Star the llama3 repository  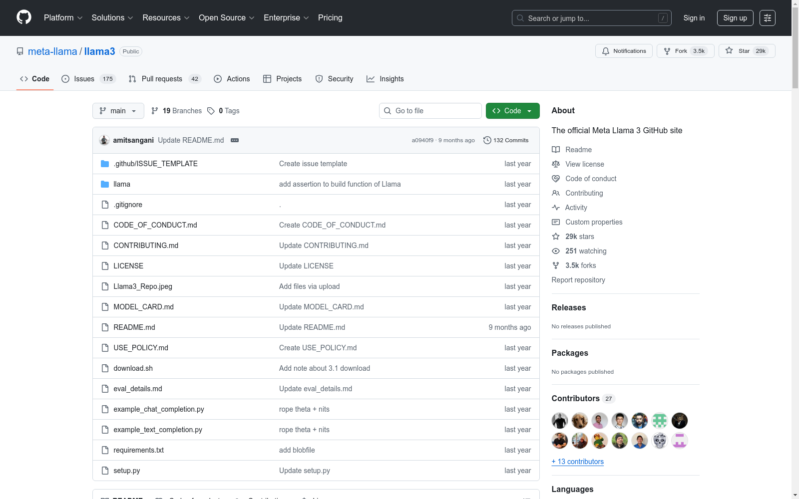747,51
